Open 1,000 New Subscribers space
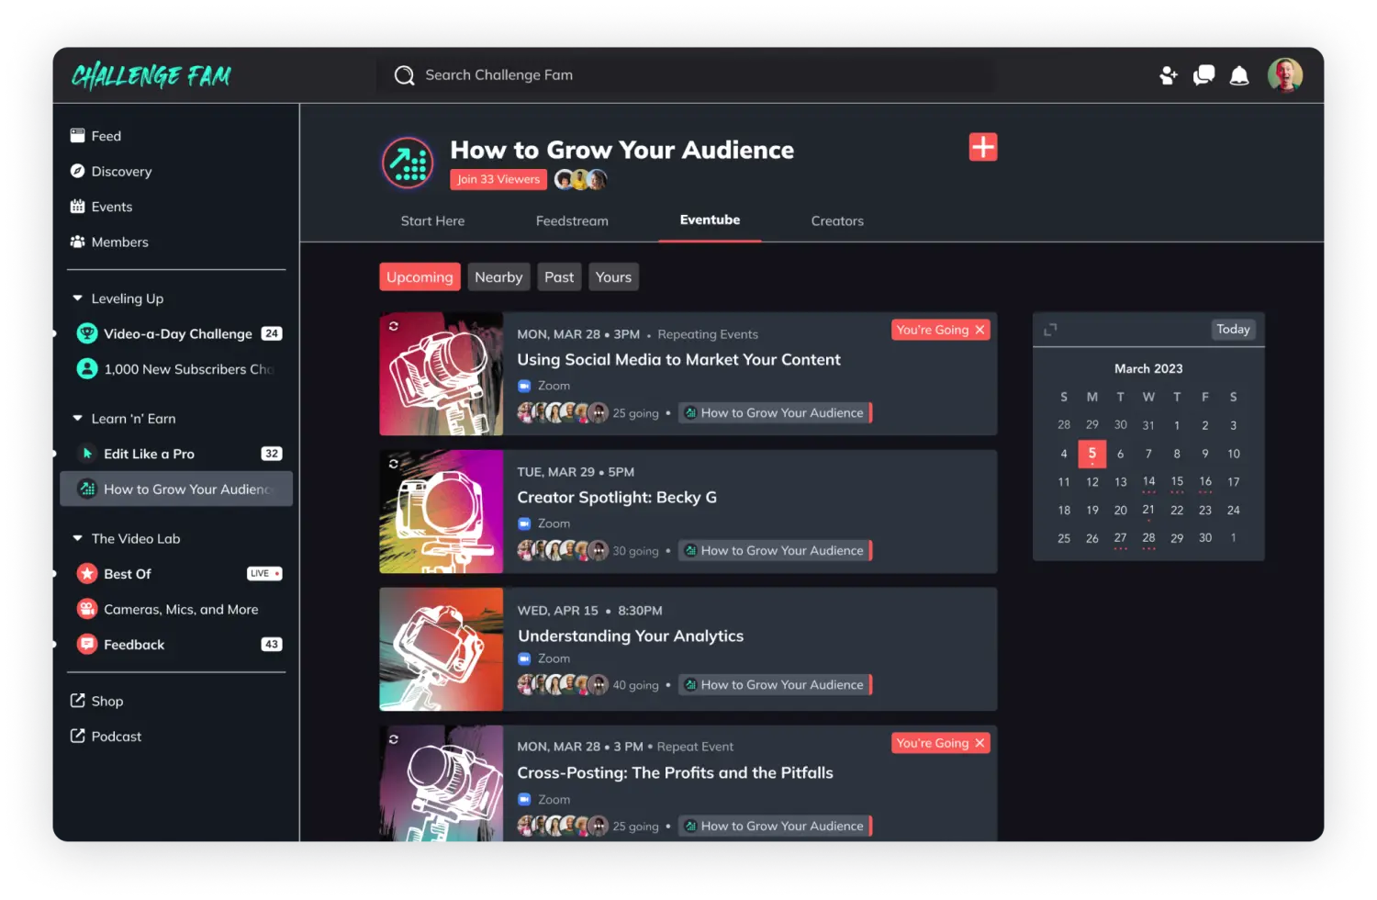Viewport: 1377px width, 900px height. click(176, 369)
